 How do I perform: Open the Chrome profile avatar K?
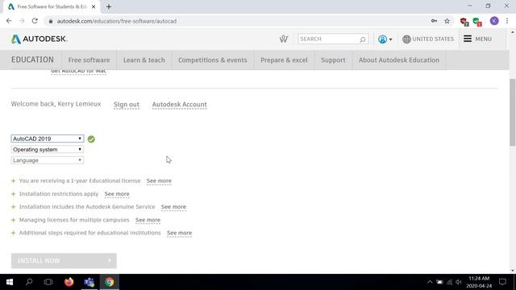pos(494,21)
